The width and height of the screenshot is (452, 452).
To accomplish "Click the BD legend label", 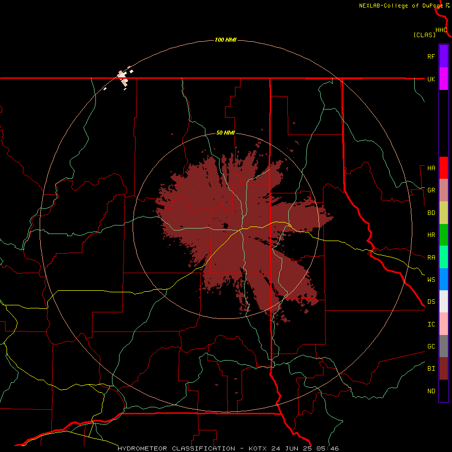I will (431, 213).
